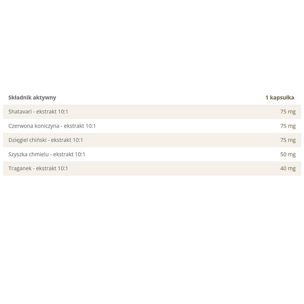
Task: Click the word "aktywny" in header
Action: point(44,98)
